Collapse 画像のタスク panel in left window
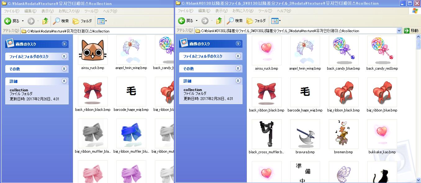 pyautogui.click(x=64, y=44)
